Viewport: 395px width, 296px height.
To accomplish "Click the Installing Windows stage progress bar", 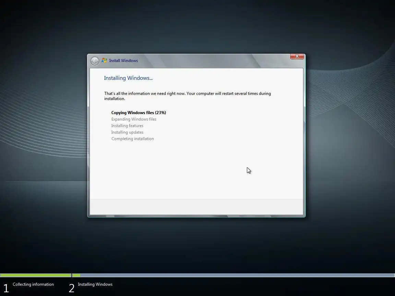I will pos(233,275).
